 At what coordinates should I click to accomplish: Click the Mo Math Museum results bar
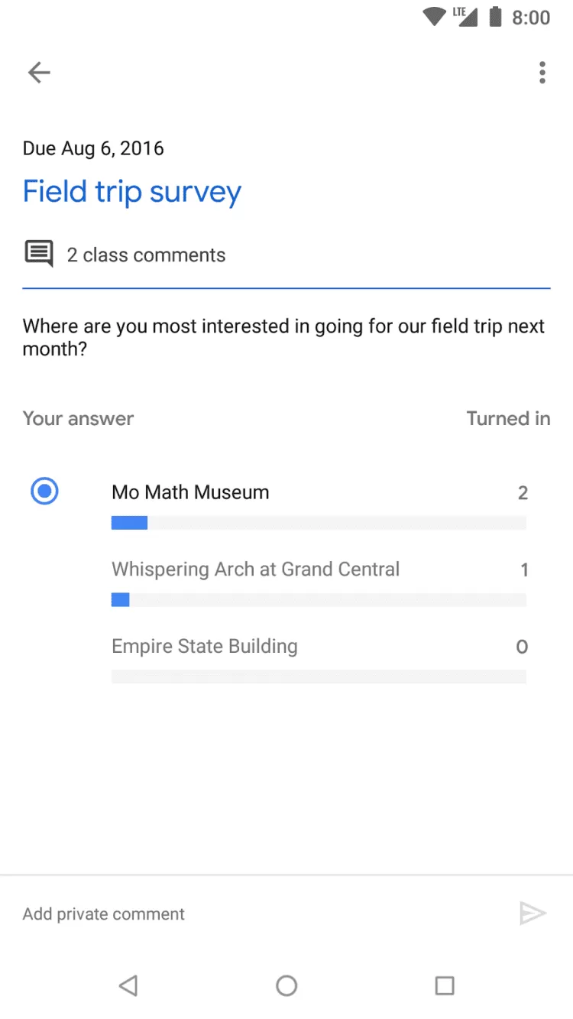click(x=319, y=524)
